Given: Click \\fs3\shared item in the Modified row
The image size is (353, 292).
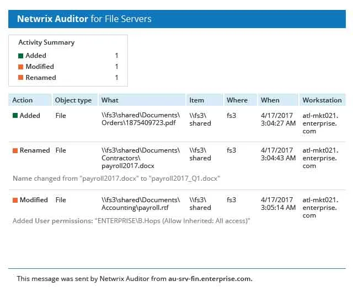Looking at the screenshot, I should [200, 204].
